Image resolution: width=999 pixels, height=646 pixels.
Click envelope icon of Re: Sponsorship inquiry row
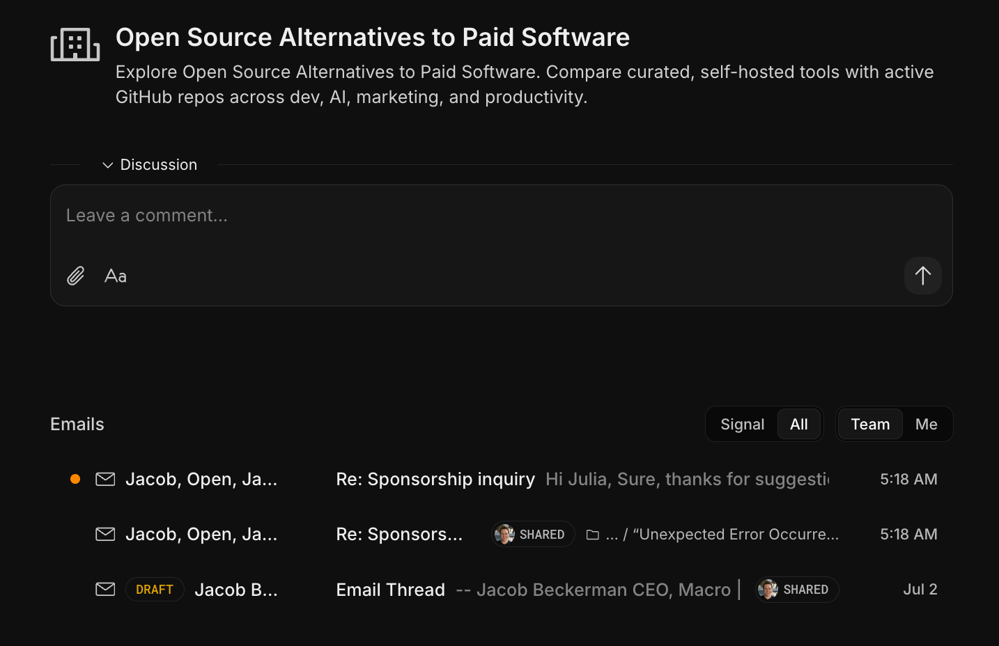click(105, 479)
